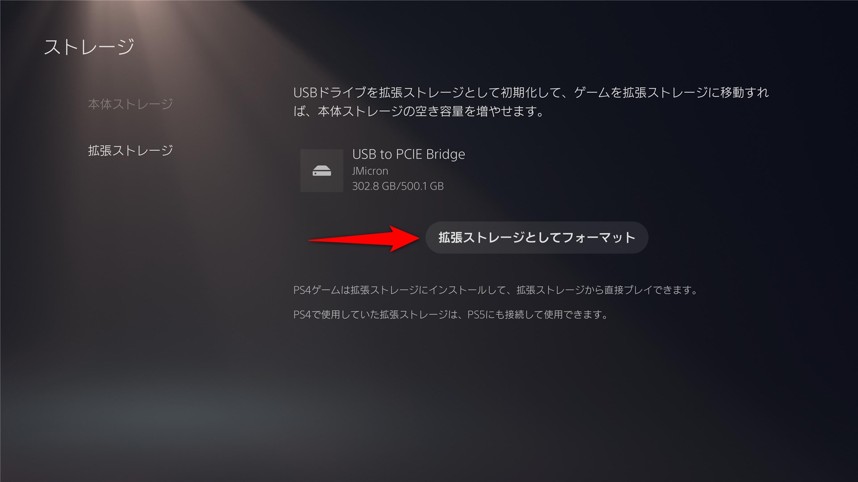This screenshot has width=858, height=482.
Task: Click 拡張ストレージとしてフォーマット button
Action: tap(537, 237)
